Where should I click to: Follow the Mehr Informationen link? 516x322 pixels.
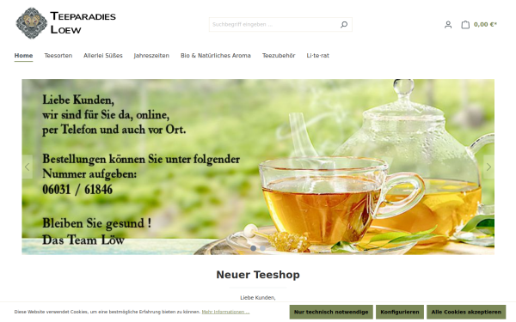tap(225, 312)
